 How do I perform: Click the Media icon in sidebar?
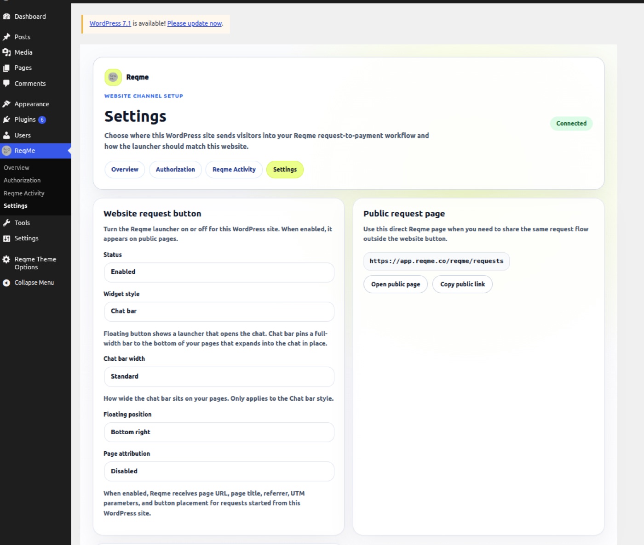[x=6, y=52]
